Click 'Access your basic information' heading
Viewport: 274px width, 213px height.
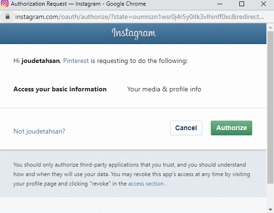click(60, 89)
